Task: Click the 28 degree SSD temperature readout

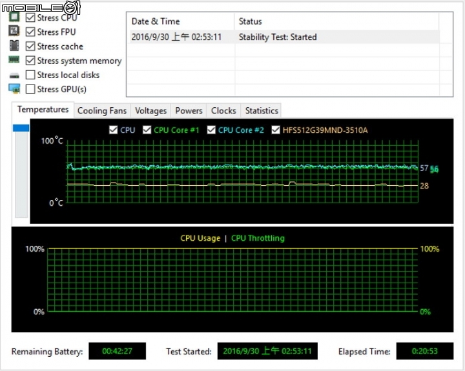Action: click(x=424, y=186)
